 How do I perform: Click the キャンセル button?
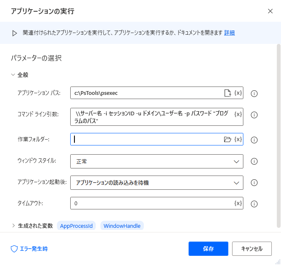pyautogui.click(x=252, y=249)
